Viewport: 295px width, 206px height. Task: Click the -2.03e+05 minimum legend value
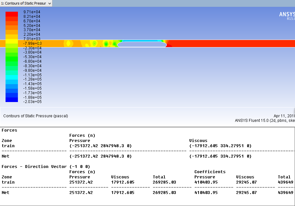click(x=32, y=102)
